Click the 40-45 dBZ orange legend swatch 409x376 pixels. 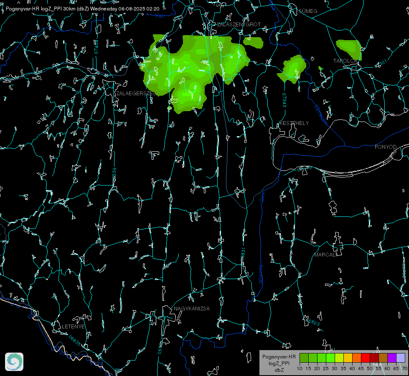pos(357,358)
